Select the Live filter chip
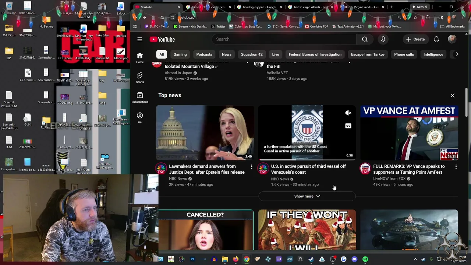Screen dimensions: 471x265 (x=276, y=54)
